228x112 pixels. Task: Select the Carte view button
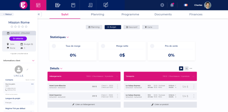click(150, 27)
